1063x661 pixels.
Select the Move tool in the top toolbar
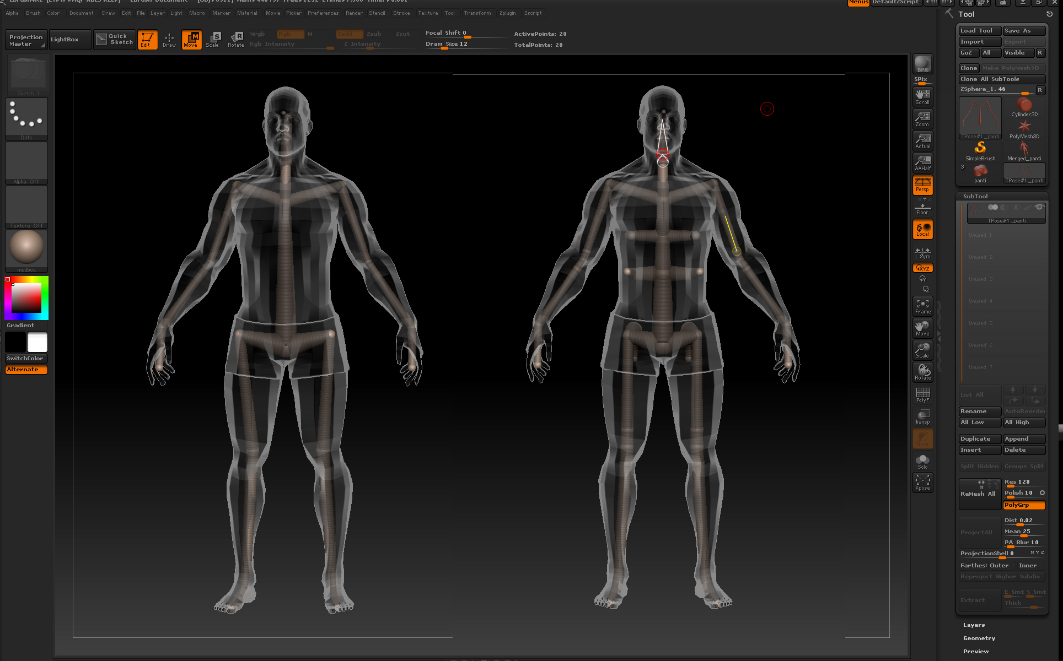point(191,39)
